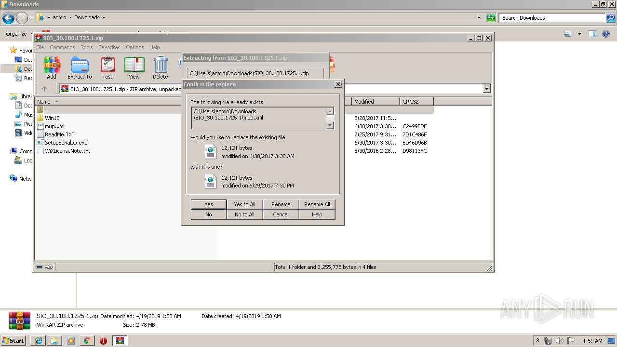The height and width of the screenshot is (347, 617).
Task: Open Windows Media Player from the taskbar
Action: click(x=71, y=341)
